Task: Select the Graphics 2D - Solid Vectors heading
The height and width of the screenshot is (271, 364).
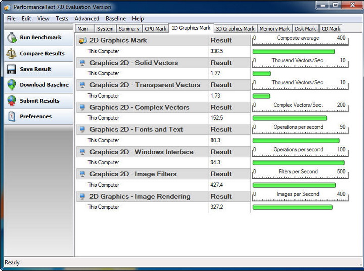Action: (x=133, y=63)
